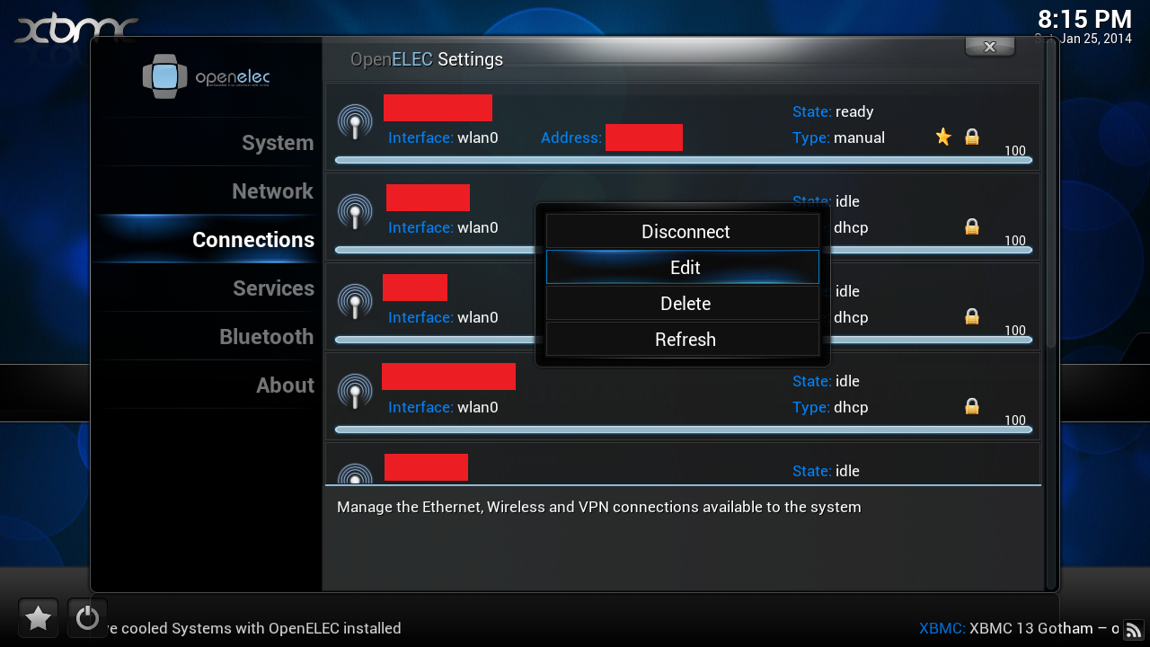Show the About section

pos(285,386)
